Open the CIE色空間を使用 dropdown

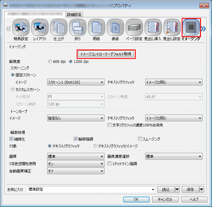tap(76, 164)
